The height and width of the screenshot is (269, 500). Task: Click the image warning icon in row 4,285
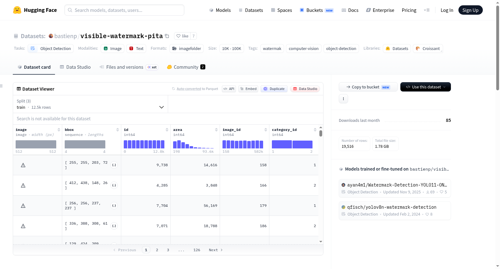coord(23,185)
